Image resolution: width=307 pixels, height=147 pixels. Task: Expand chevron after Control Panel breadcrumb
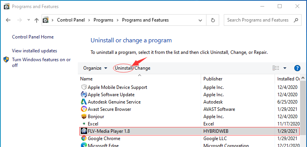(89, 20)
